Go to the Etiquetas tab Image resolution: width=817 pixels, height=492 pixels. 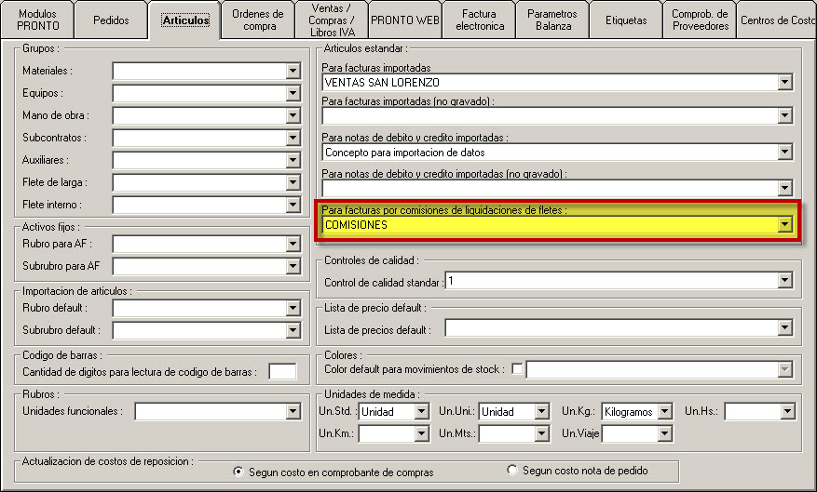(626, 20)
